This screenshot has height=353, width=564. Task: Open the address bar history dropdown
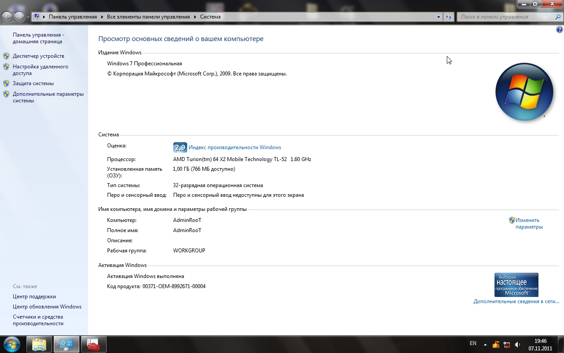(438, 17)
